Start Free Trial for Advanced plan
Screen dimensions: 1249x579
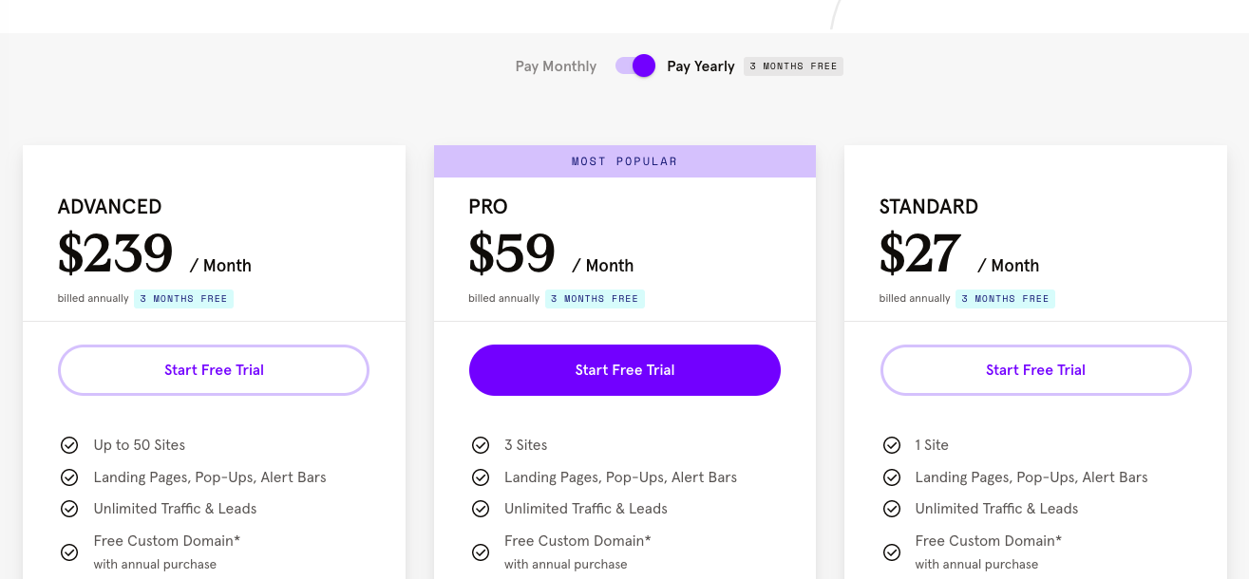[x=214, y=370]
